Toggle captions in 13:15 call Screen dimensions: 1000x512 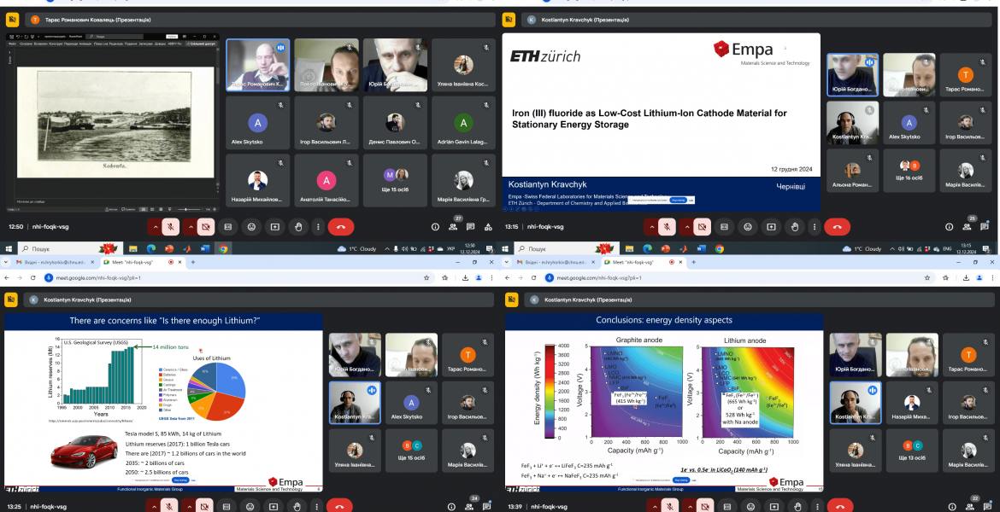pos(724,227)
